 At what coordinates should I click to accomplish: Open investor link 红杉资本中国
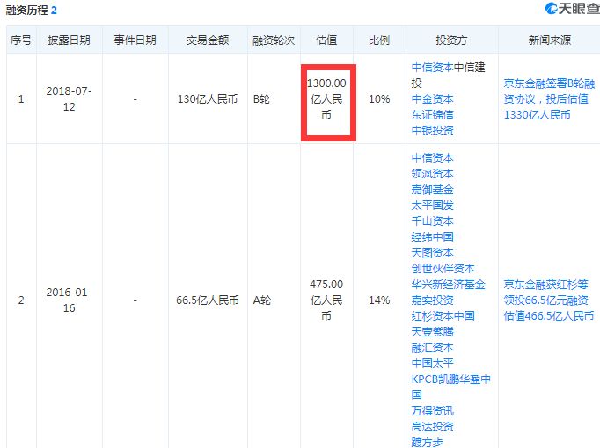pyautogui.click(x=443, y=316)
